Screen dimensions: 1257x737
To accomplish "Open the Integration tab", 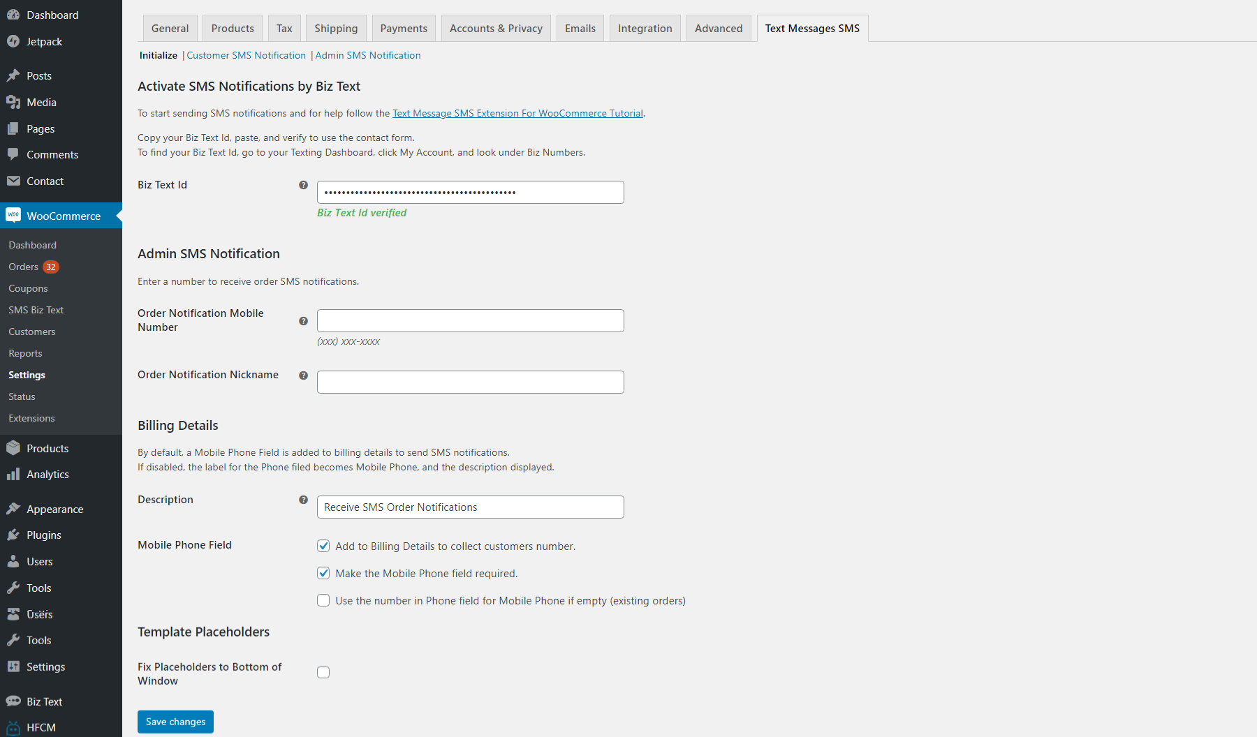I will click(x=645, y=28).
